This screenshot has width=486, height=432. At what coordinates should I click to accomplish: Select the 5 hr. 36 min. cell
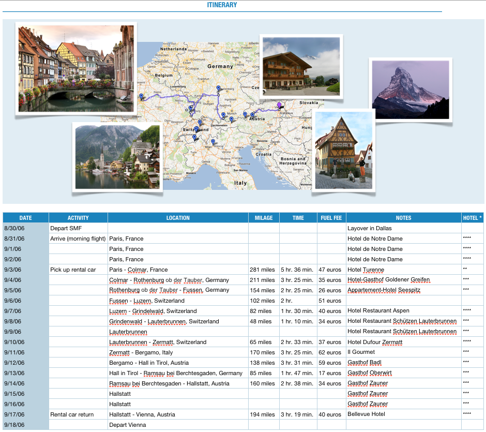(x=298, y=270)
